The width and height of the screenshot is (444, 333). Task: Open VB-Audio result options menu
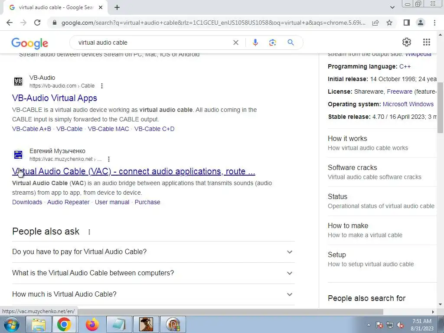click(102, 86)
